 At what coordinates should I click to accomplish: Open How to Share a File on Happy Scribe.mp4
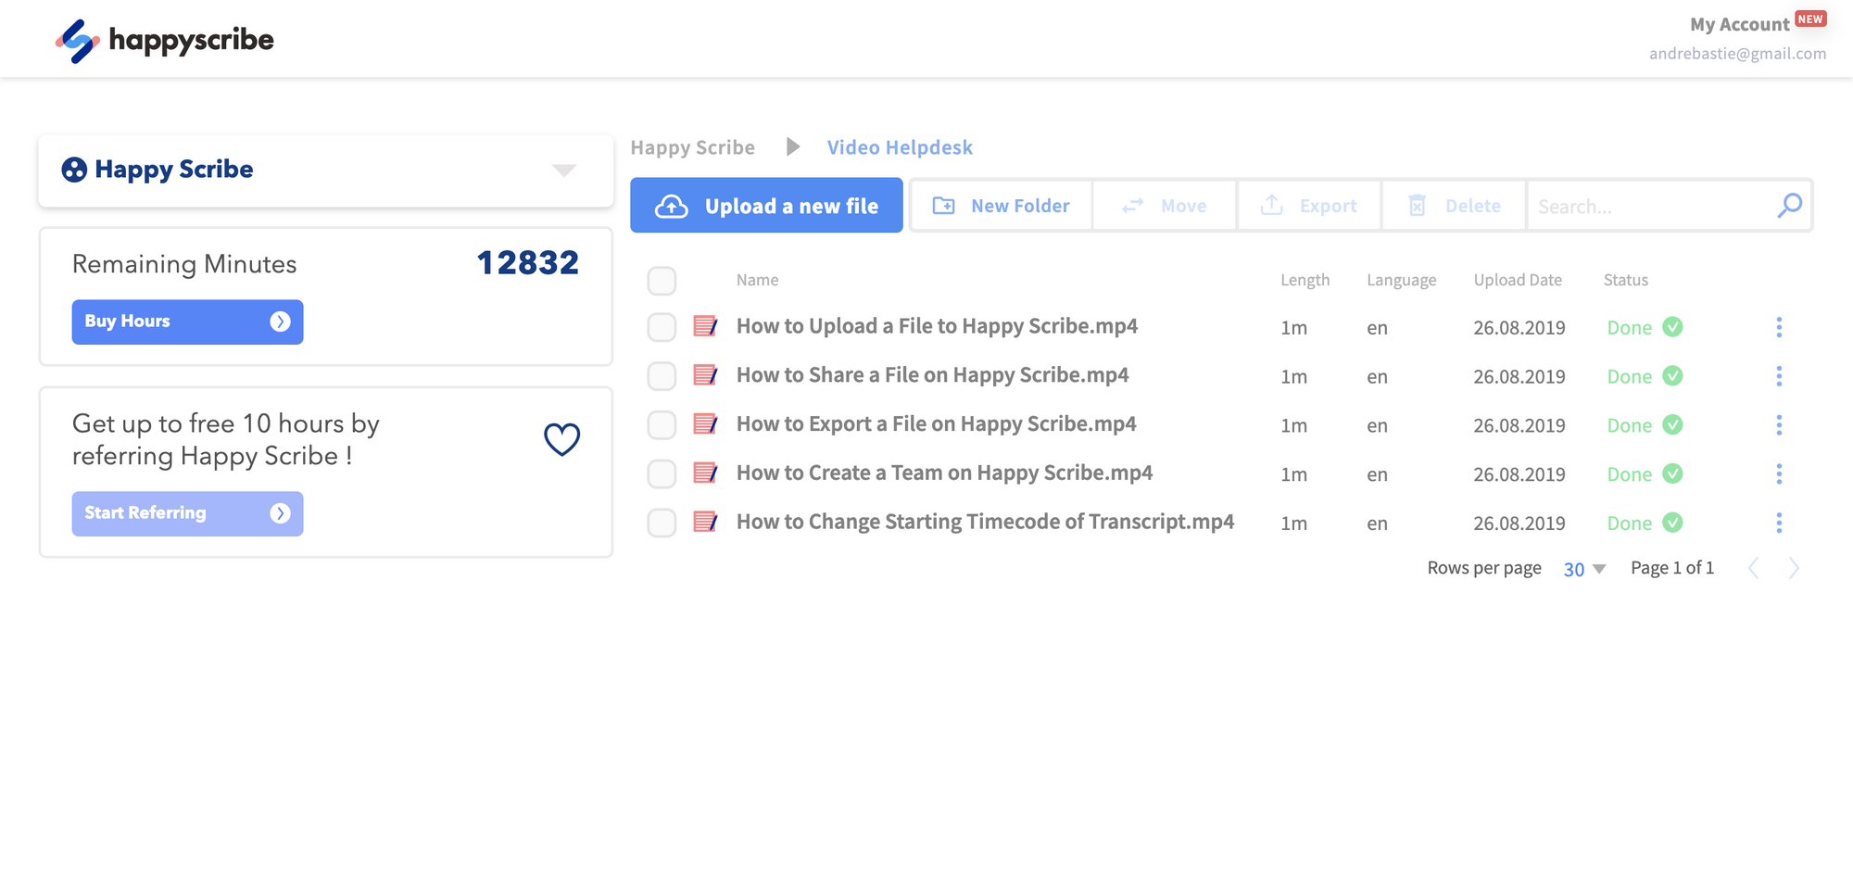coord(932,375)
